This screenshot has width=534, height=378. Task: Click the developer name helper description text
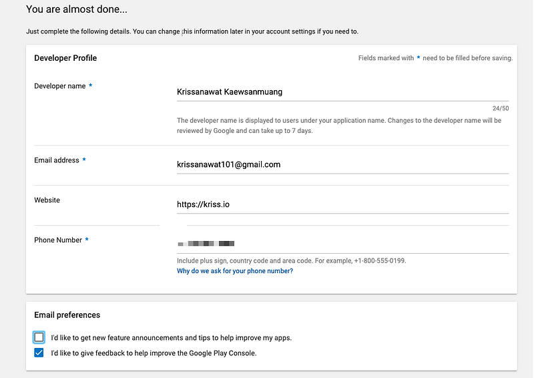338,126
